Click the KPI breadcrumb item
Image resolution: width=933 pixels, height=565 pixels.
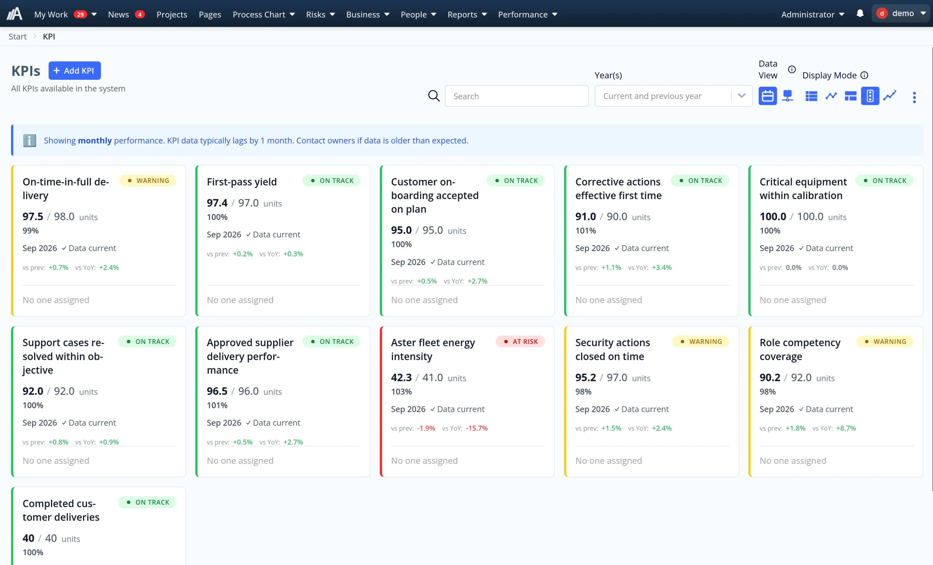tap(49, 37)
